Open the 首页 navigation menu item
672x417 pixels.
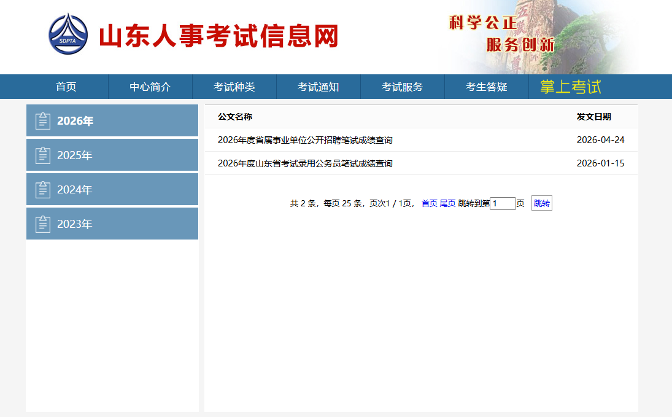point(66,87)
